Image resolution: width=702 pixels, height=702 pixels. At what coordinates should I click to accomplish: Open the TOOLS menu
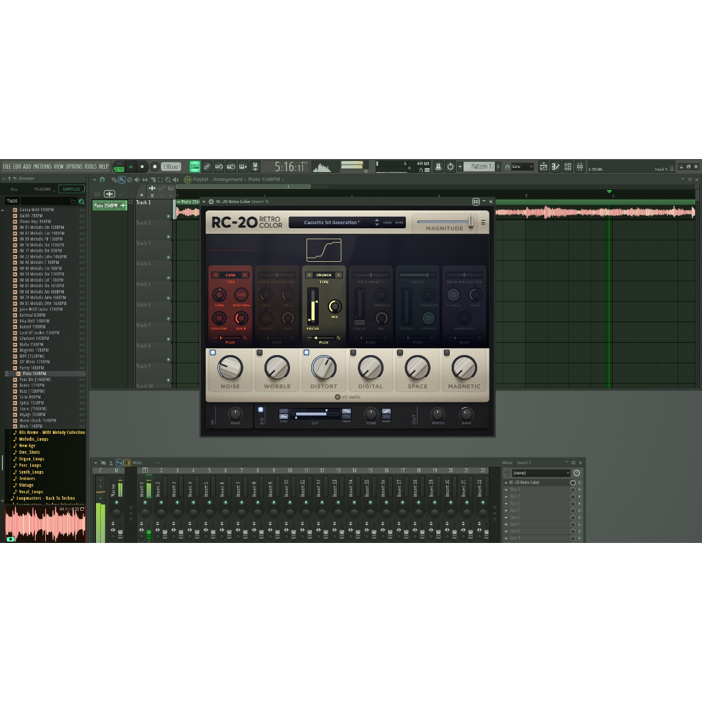click(90, 167)
